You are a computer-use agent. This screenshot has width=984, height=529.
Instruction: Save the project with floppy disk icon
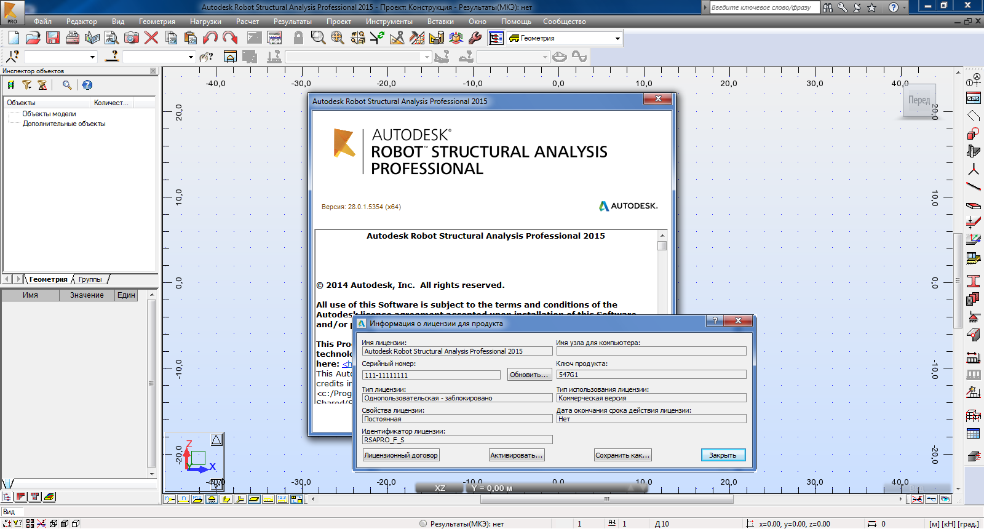point(53,38)
